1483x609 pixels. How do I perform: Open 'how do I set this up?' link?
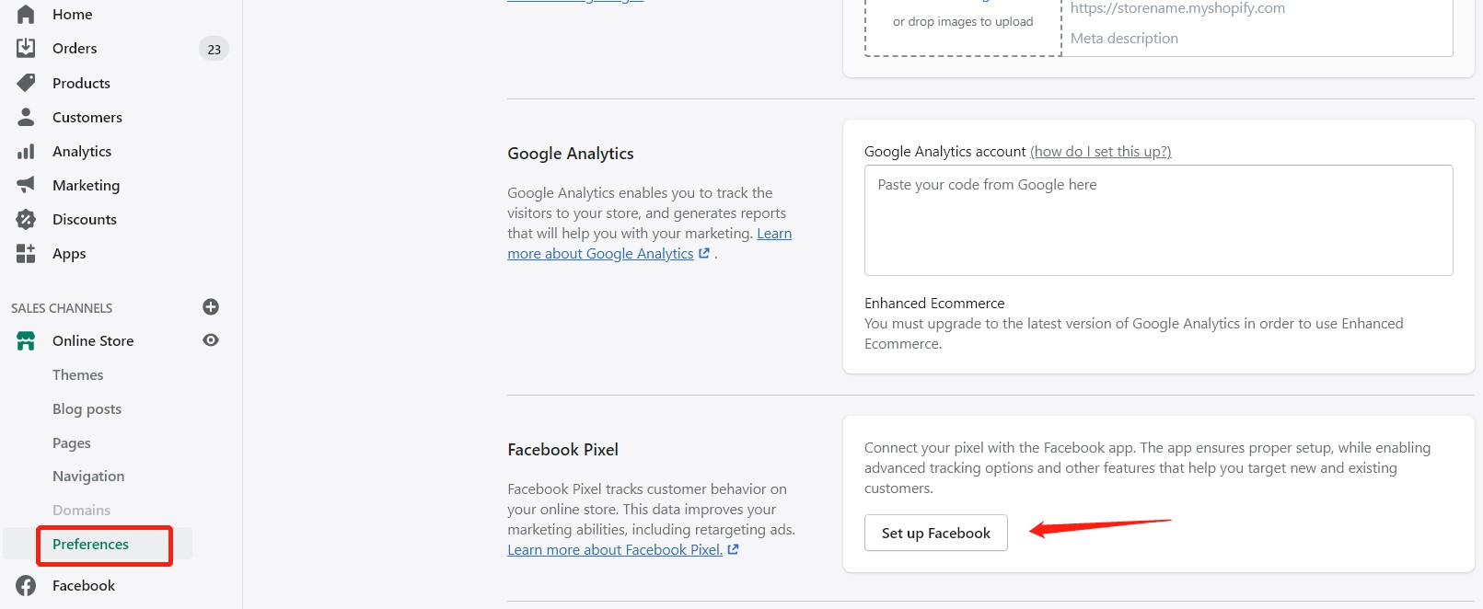[x=1100, y=151]
